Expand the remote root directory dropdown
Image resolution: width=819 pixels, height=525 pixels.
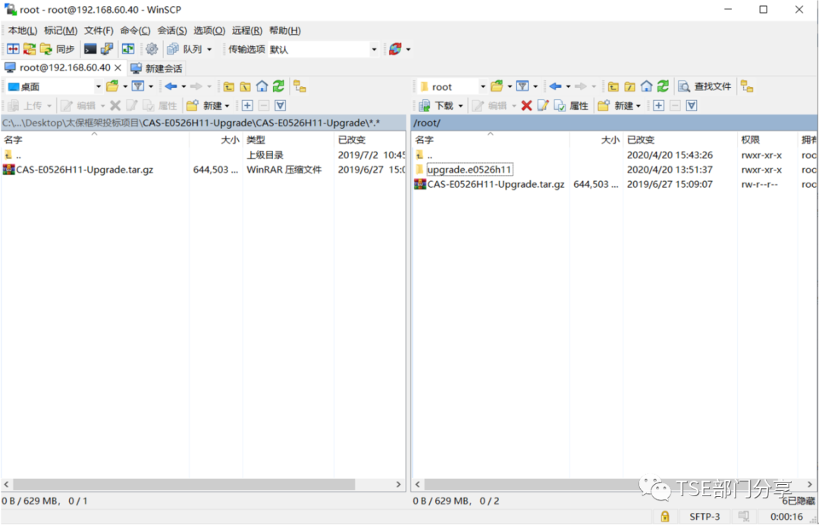tap(482, 86)
